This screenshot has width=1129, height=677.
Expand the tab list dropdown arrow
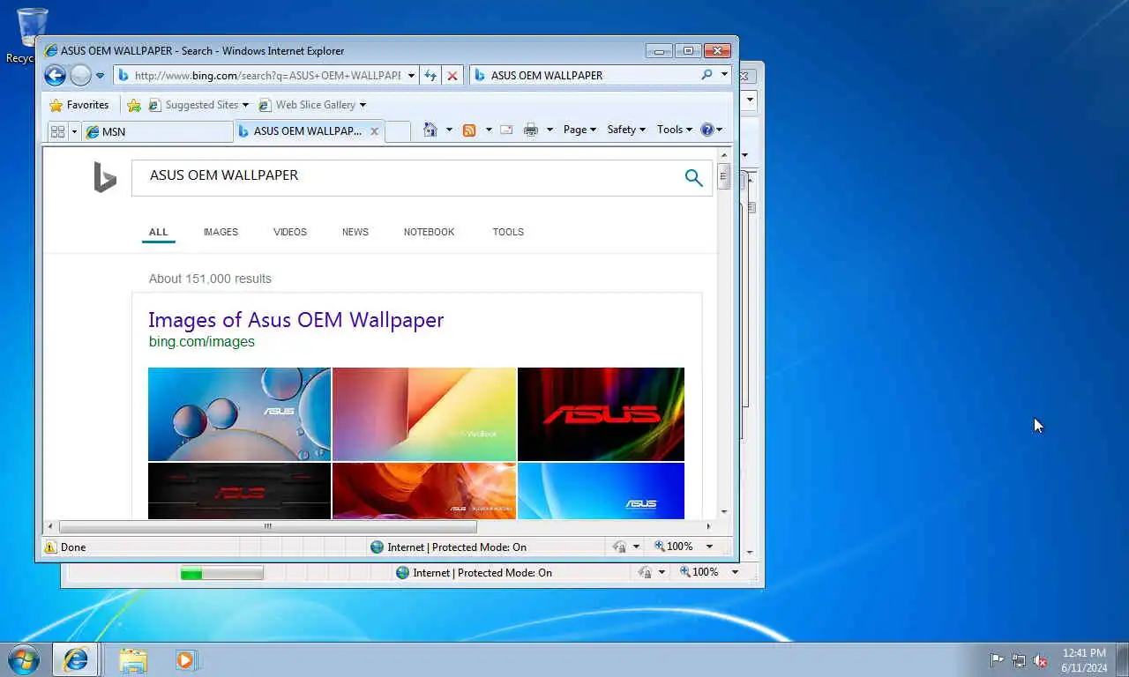[x=74, y=131]
